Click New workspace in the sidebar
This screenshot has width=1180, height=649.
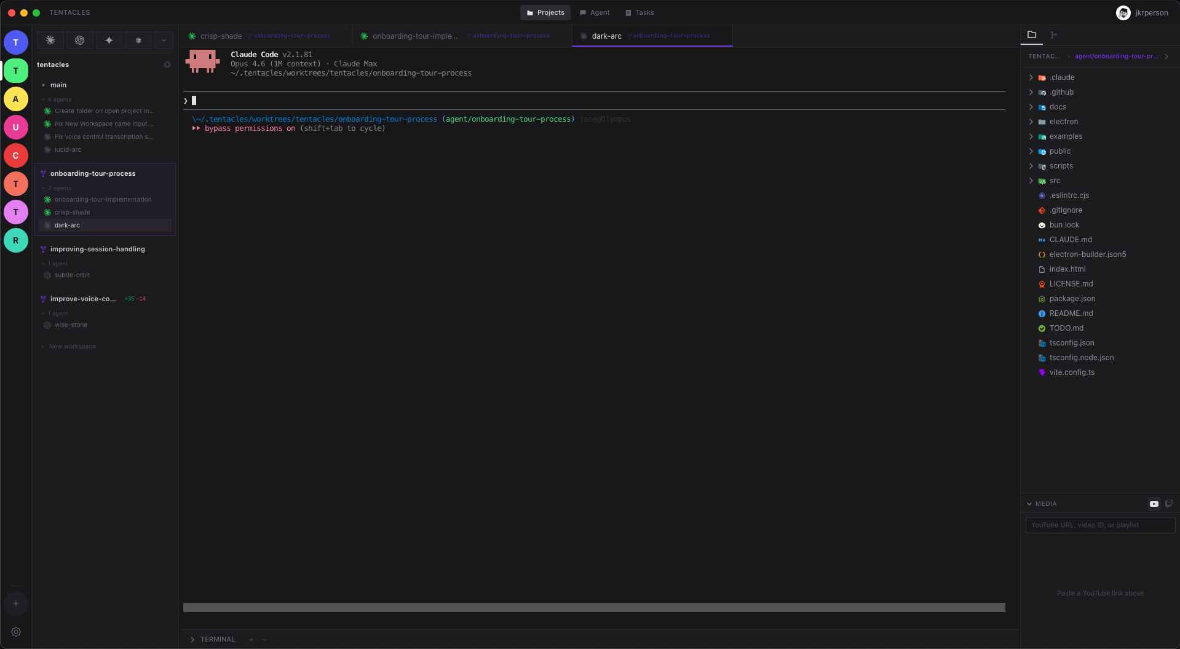click(72, 346)
